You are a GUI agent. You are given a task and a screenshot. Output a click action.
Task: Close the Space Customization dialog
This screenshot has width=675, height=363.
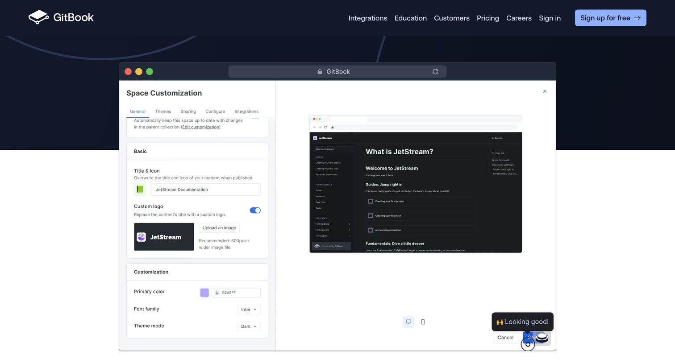[x=545, y=91]
